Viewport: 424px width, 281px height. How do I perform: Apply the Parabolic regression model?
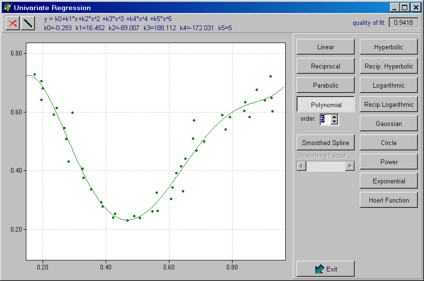[x=325, y=85]
